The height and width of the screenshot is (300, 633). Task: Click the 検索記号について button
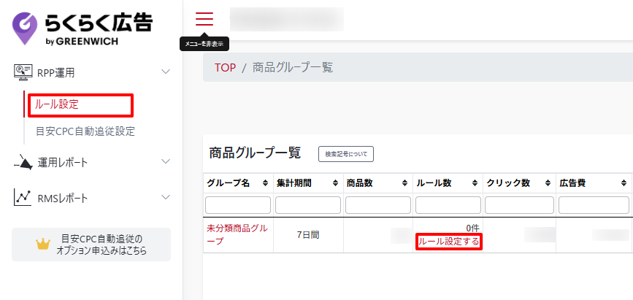346,153
